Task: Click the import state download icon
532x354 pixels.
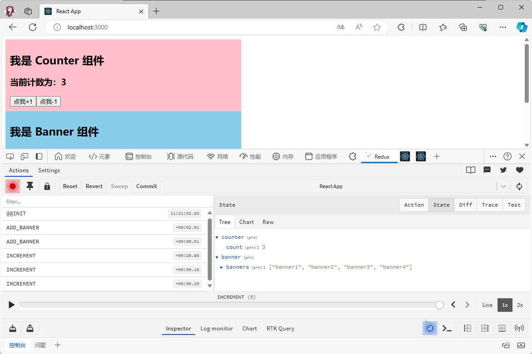Action: click(13, 328)
